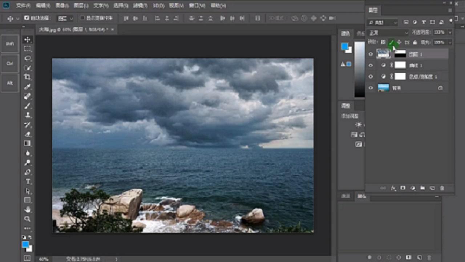The image size is (465, 262).
Task: Select the Crop tool
Action: tap(28, 77)
